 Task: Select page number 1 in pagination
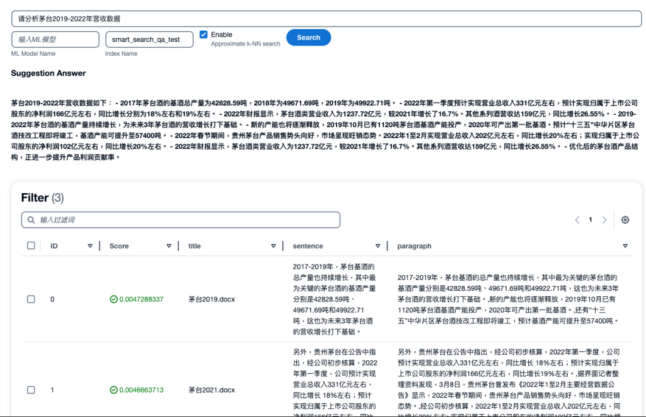coord(590,220)
